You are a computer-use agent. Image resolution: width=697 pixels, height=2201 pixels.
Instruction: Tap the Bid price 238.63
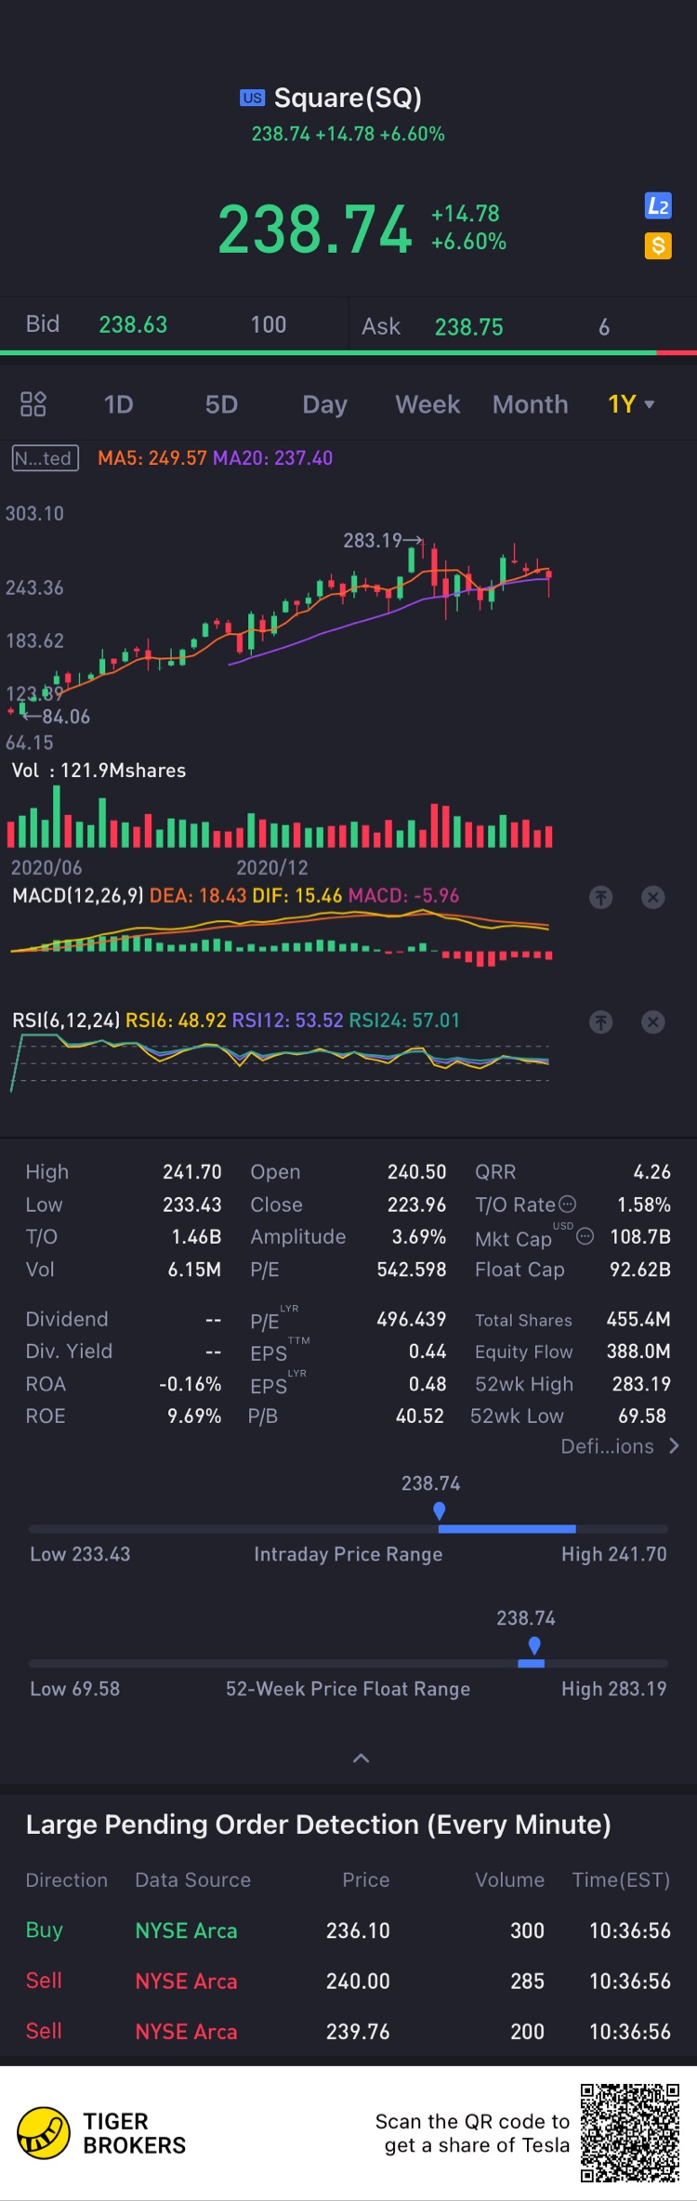133,324
